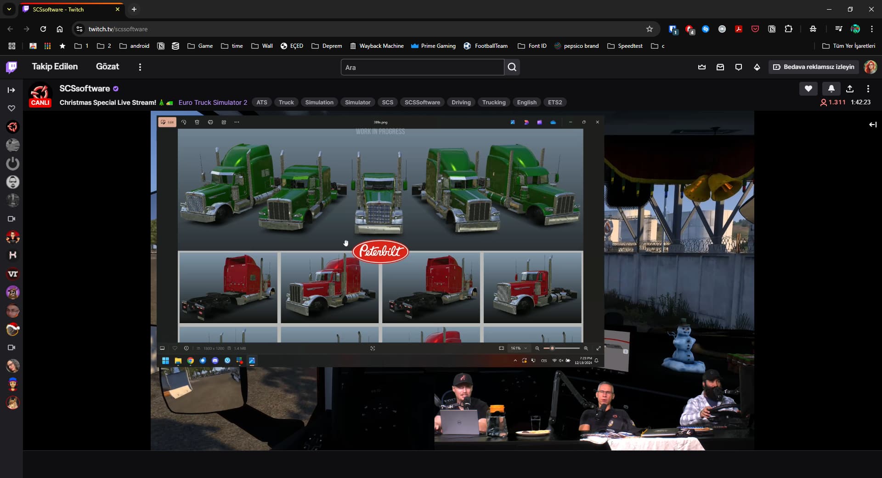Expand the collapsed chat panel
Screen dimensions: 882x478
pyautogui.click(x=872, y=125)
